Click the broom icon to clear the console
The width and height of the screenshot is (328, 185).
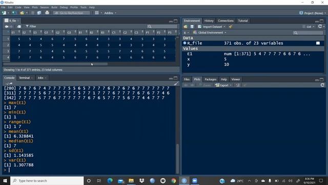click(176, 83)
